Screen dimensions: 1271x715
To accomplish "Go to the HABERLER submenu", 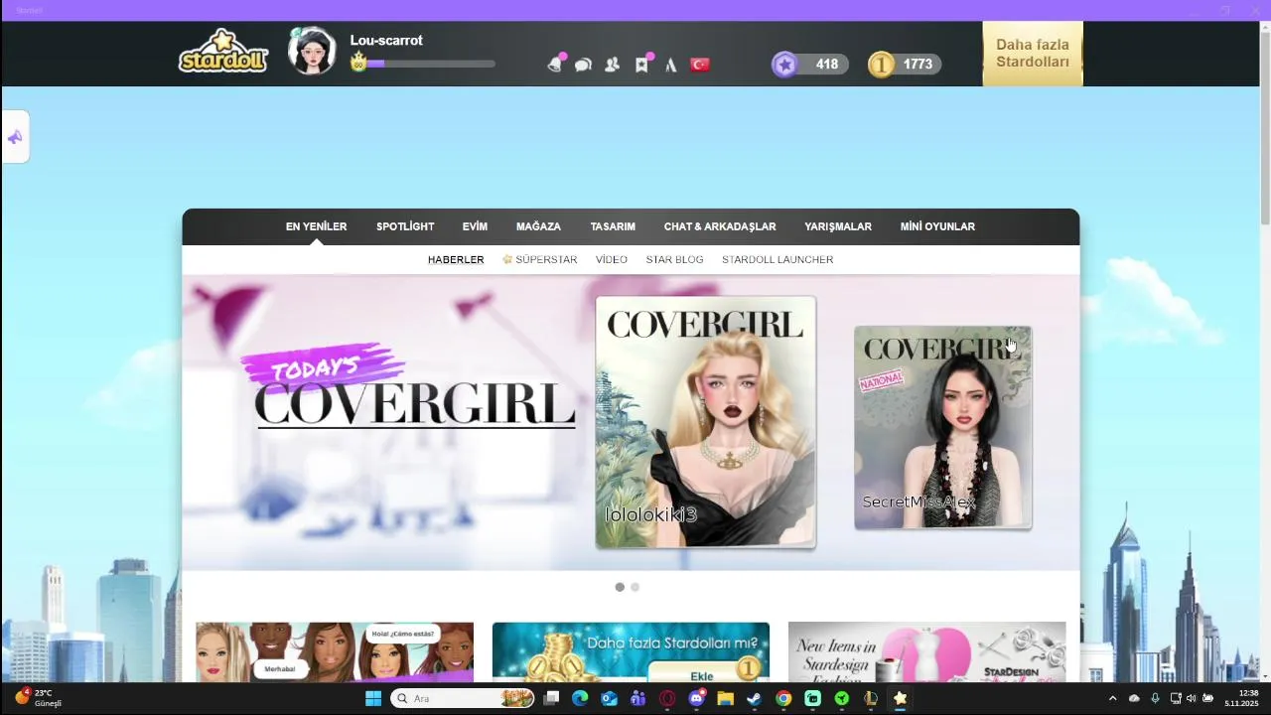I will (x=456, y=259).
